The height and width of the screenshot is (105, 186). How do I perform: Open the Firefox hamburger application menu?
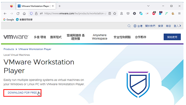pyautogui.click(x=179, y=13)
